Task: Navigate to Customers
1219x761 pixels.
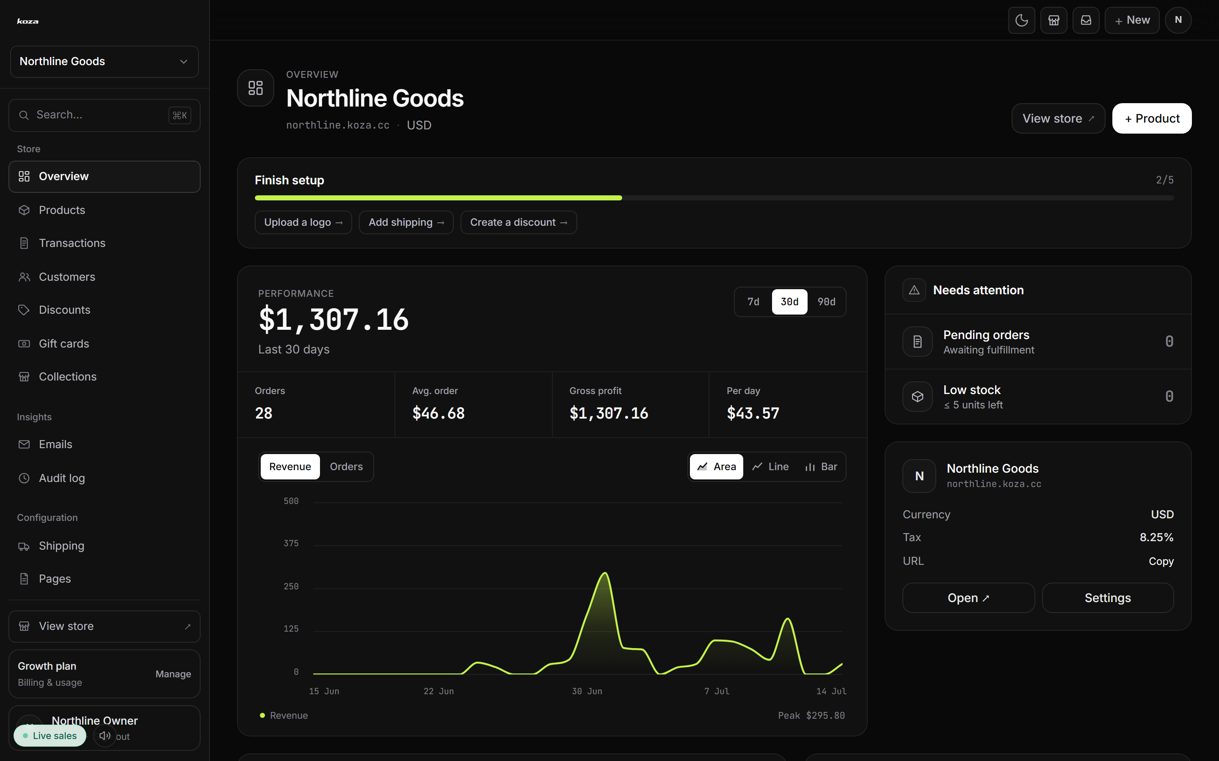Action: pos(104,277)
